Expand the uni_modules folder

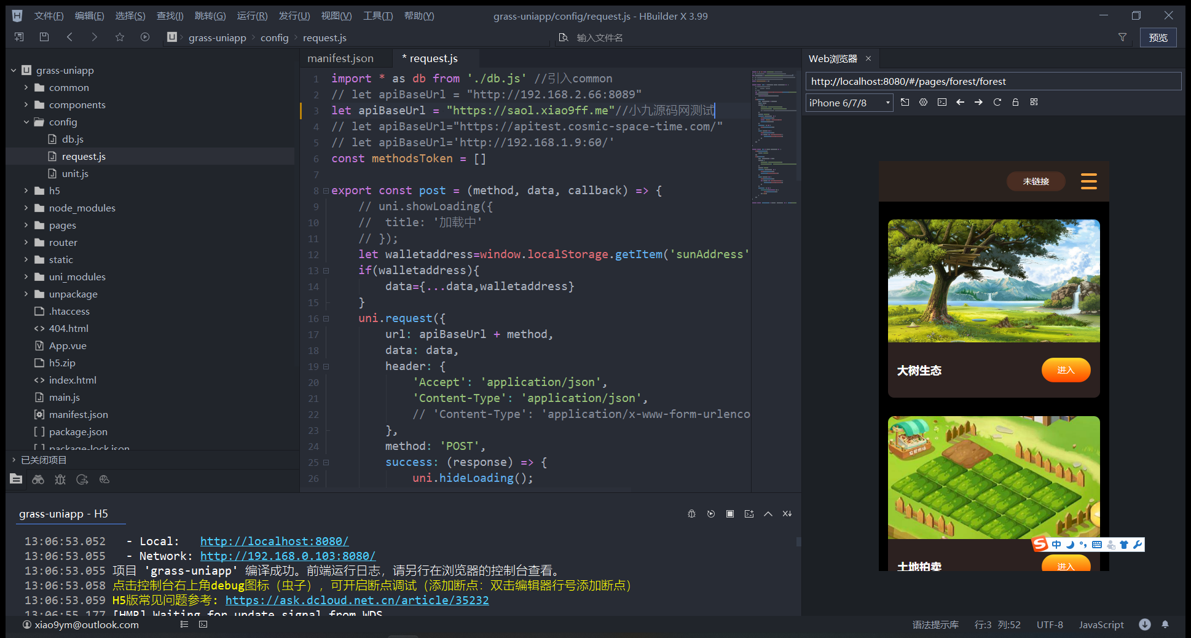click(x=26, y=277)
